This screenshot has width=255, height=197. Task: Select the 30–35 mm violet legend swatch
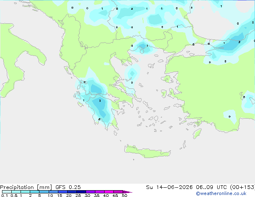tap(90, 192)
